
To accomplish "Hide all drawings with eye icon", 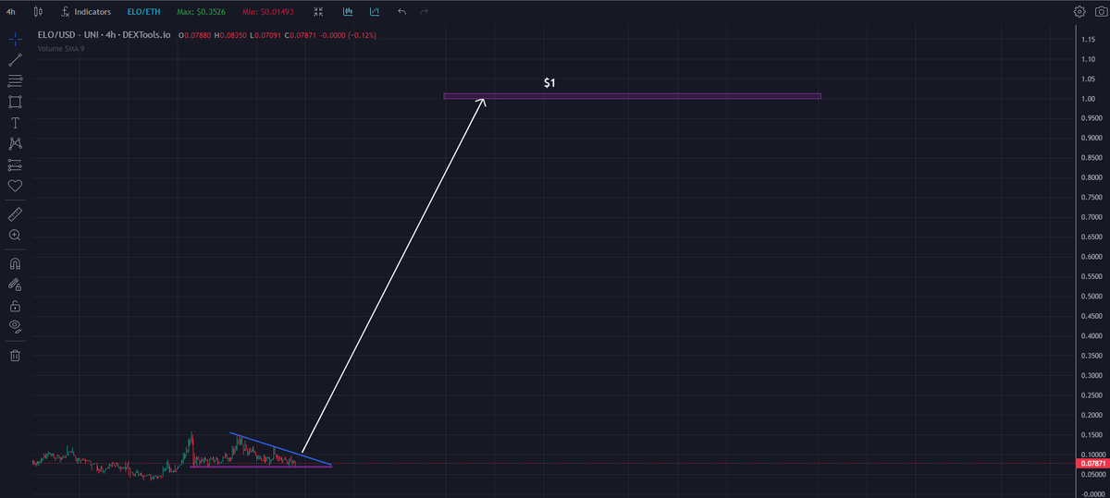I will click(15, 326).
